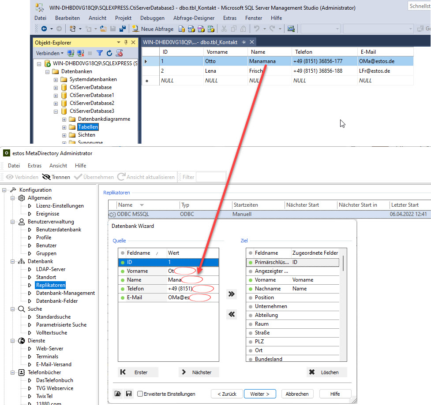The image size is (431, 405).
Task: Select the dbo.tbl_Kontakt document tab
Action: pyautogui.click(x=190, y=42)
